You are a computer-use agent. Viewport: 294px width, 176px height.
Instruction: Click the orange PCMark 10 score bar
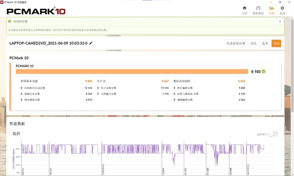click(132, 72)
